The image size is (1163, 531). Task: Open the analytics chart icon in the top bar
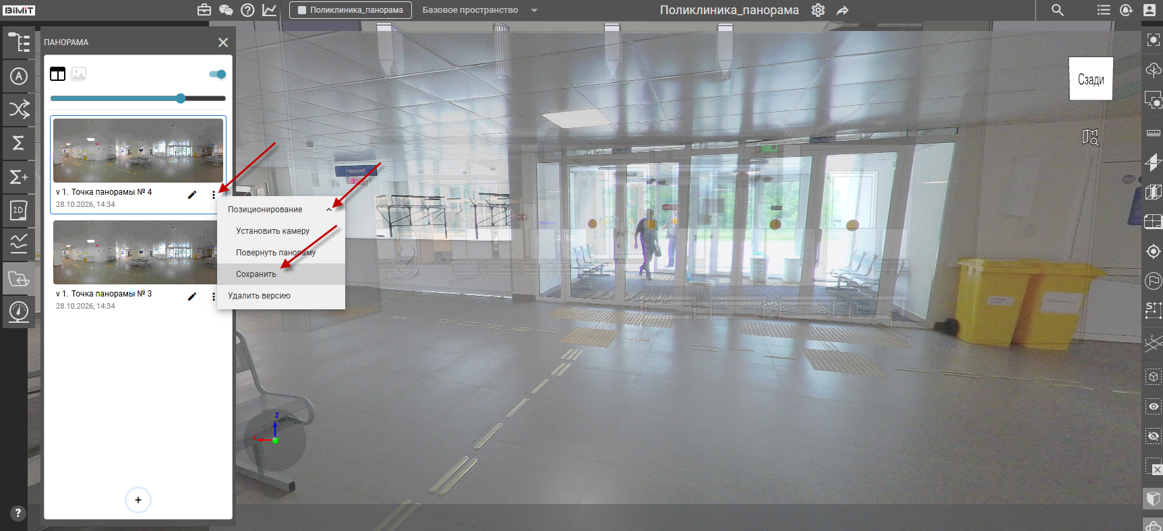[x=269, y=10]
